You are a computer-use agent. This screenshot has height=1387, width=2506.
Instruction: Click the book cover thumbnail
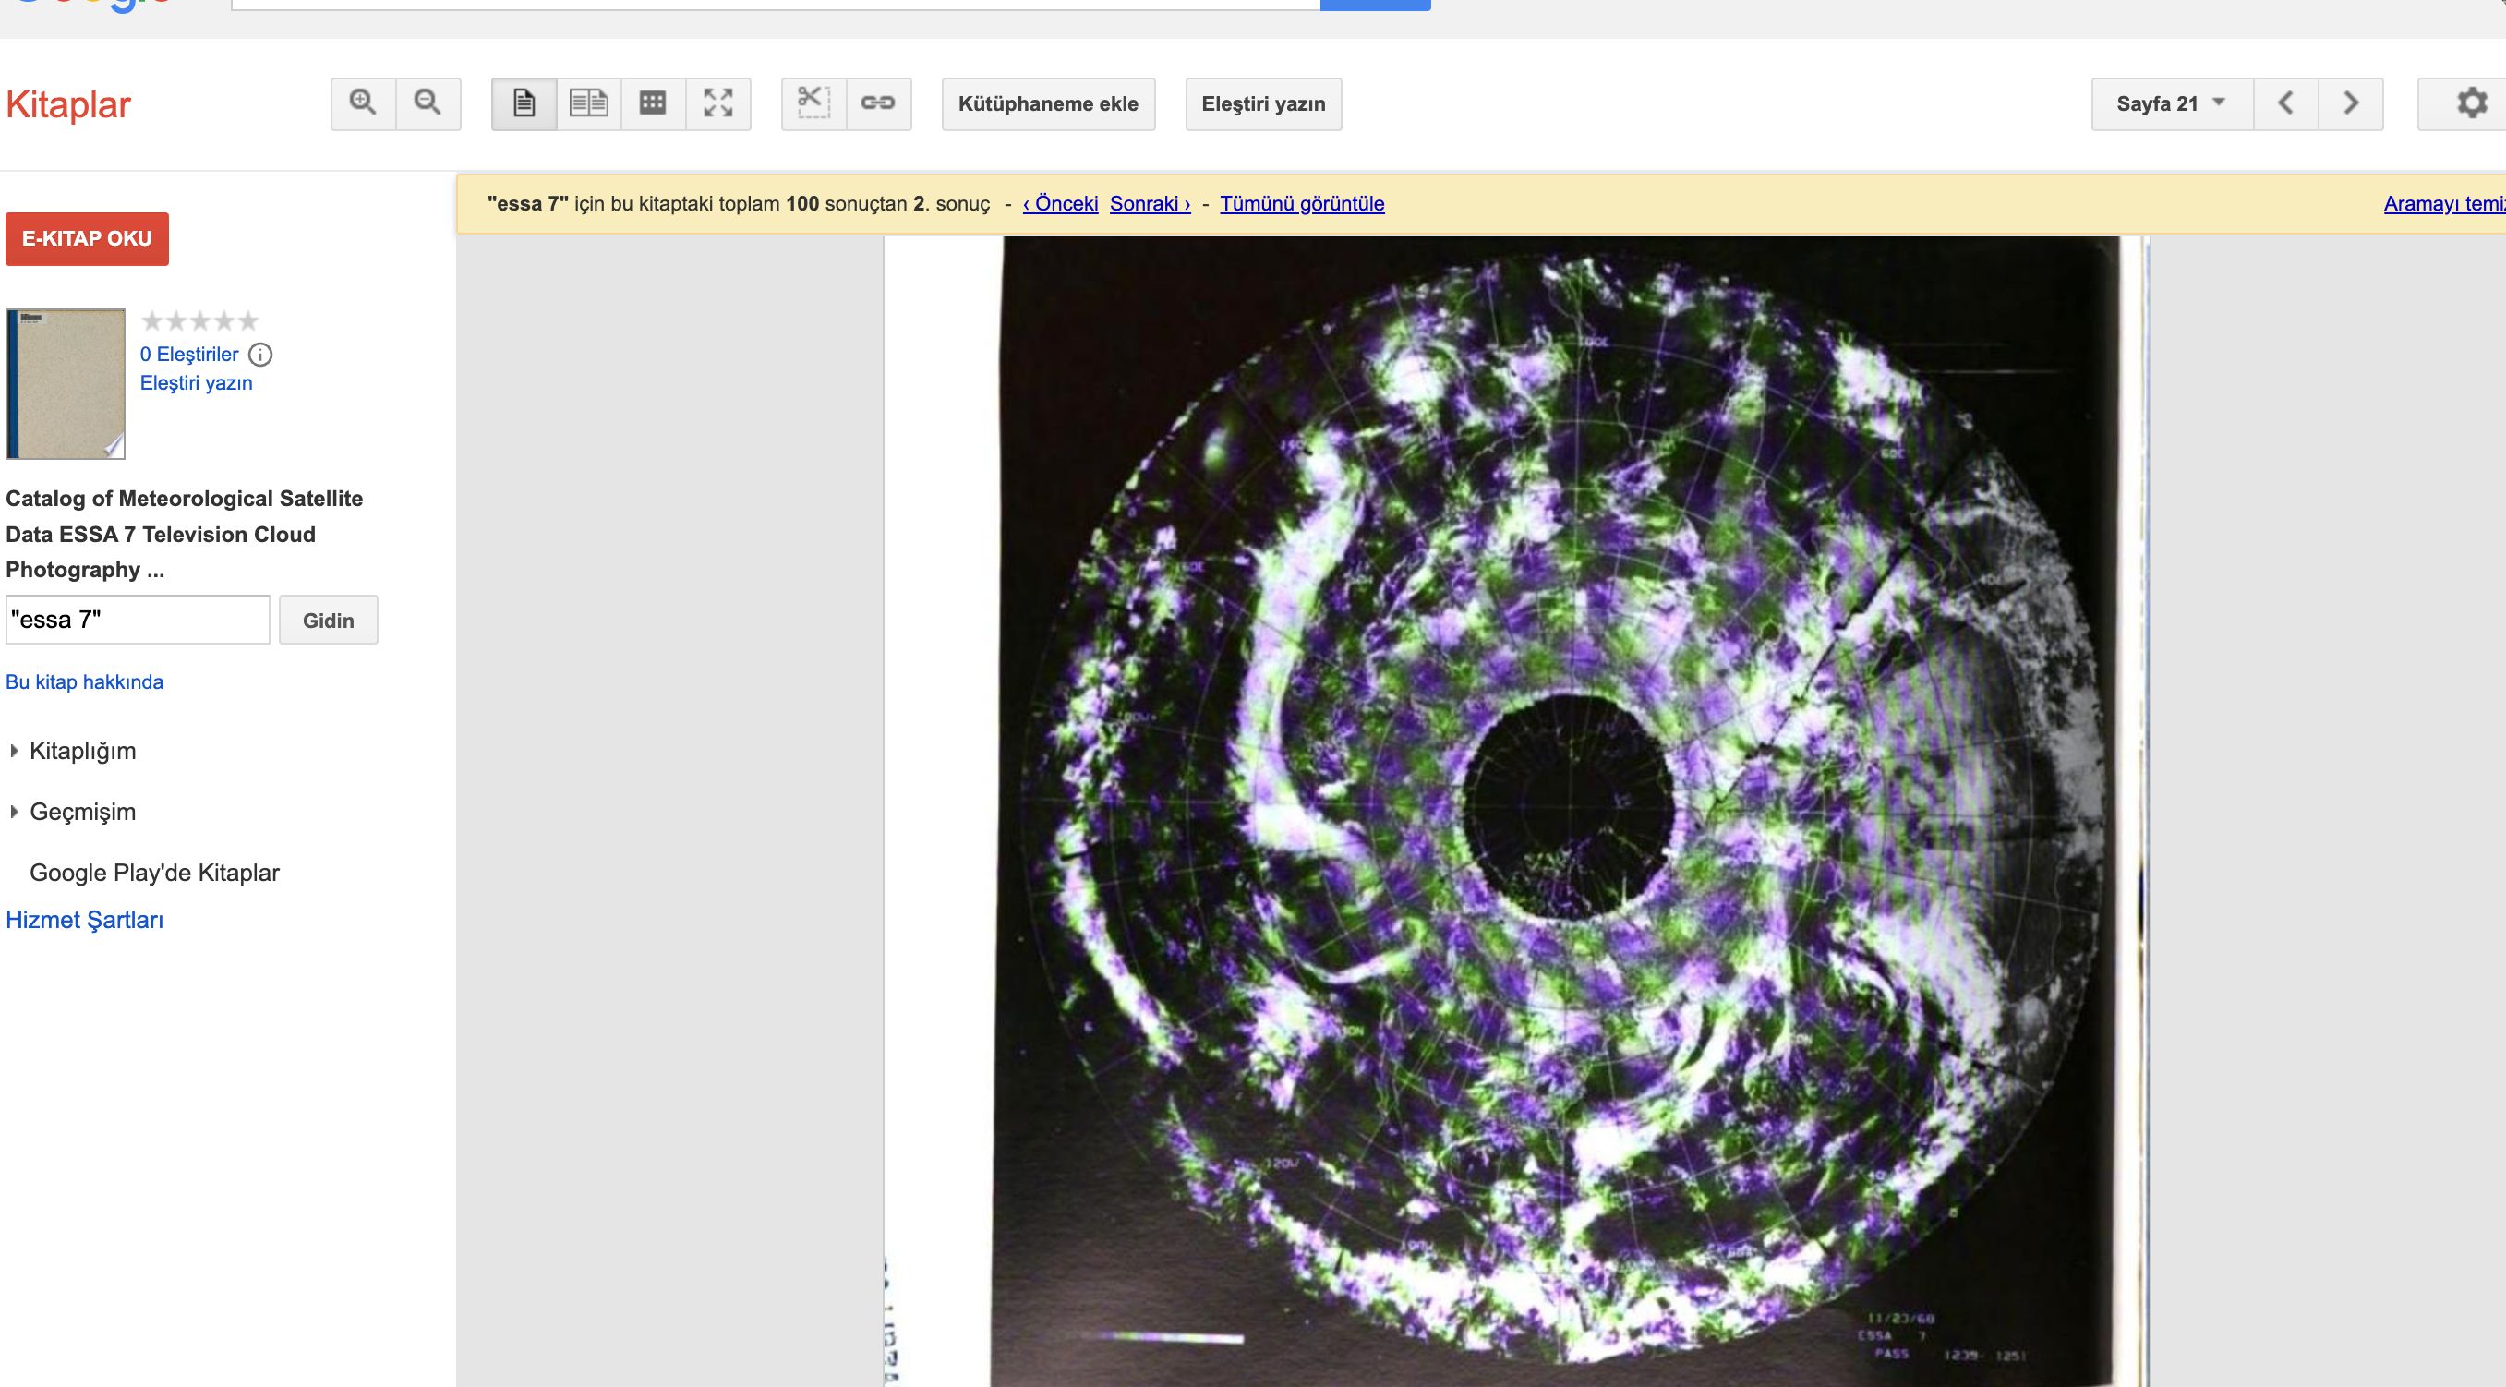(66, 384)
